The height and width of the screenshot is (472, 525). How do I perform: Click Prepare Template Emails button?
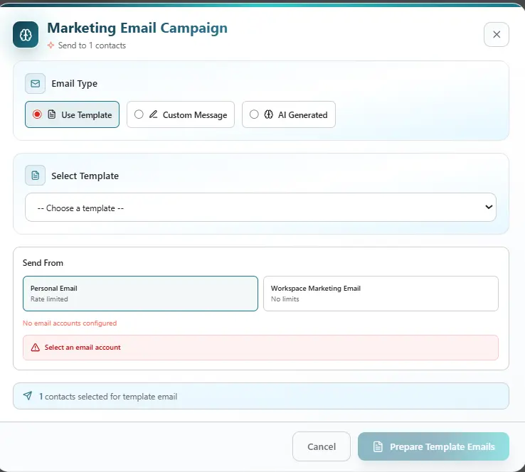click(x=433, y=446)
